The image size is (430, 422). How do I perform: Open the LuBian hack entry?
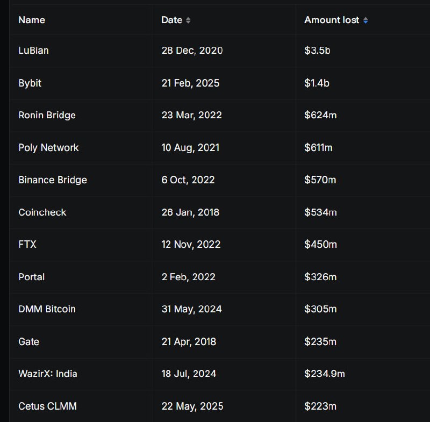coord(33,51)
